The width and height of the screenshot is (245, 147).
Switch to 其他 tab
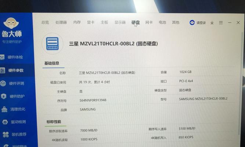tap(176, 22)
